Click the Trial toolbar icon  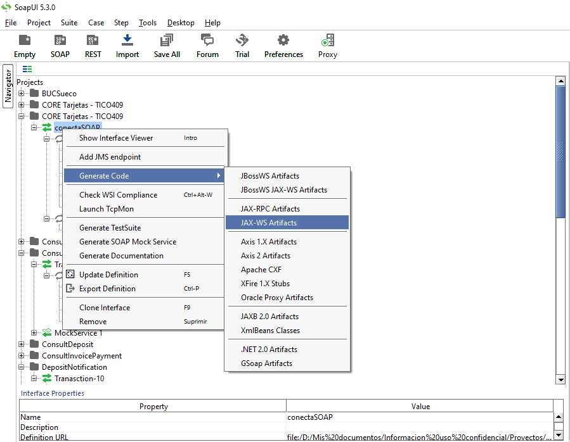[x=242, y=44]
